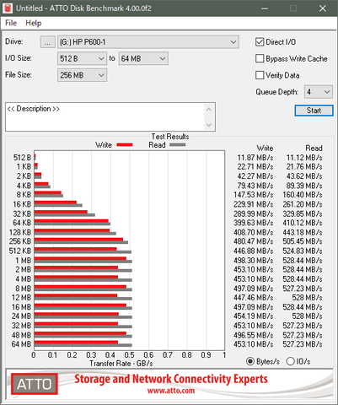The height and width of the screenshot is (405, 338).
Task: Click write value 480.47 MB/s
Action: pyautogui.click(x=254, y=241)
